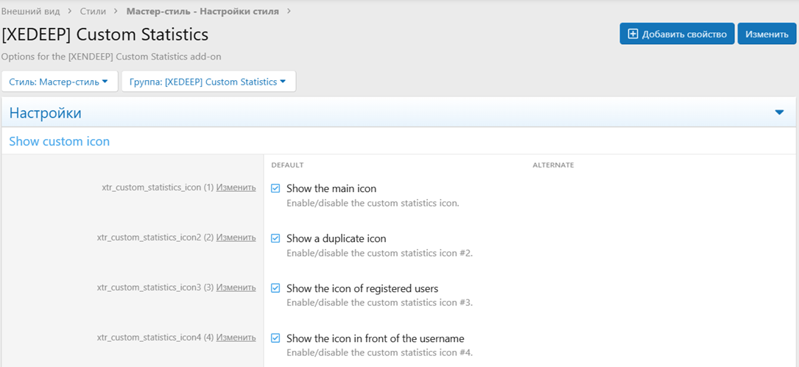Click the Настройки section title
The image size is (799, 367).
point(45,113)
